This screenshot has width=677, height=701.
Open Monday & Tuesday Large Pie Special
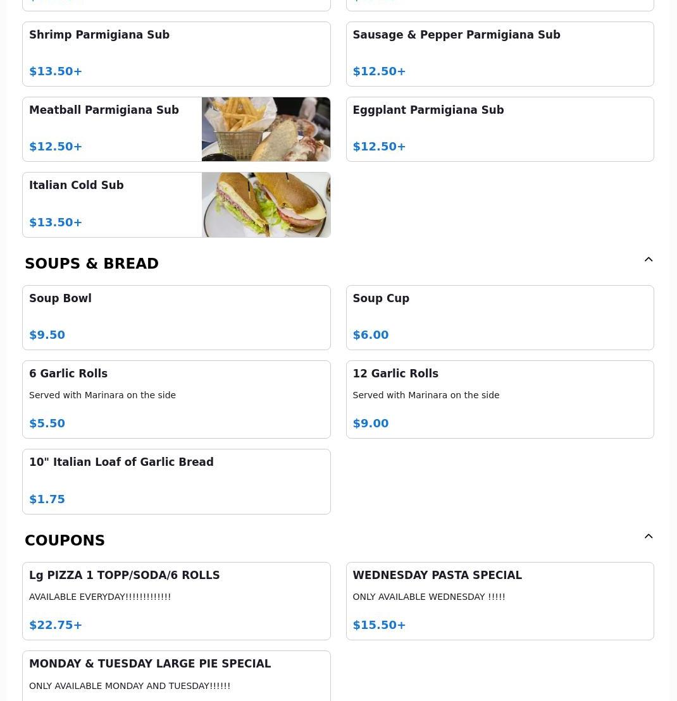(x=176, y=675)
